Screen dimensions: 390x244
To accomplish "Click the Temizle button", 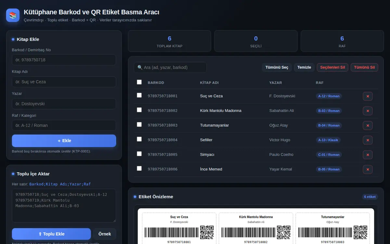I will point(304,67).
